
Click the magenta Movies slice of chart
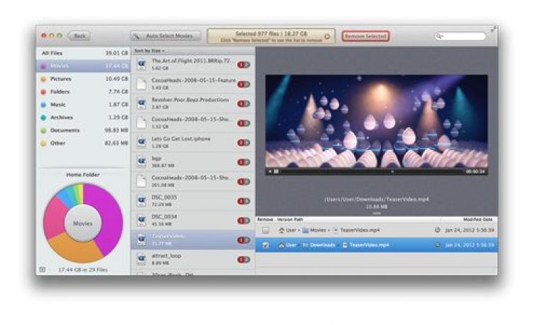click(x=110, y=218)
